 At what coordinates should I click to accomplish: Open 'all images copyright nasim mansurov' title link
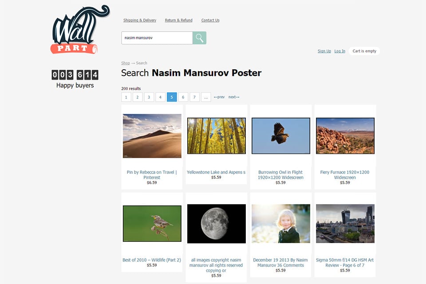pos(216,265)
